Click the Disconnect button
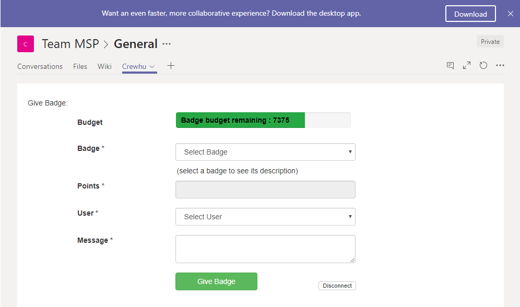 pos(337,286)
